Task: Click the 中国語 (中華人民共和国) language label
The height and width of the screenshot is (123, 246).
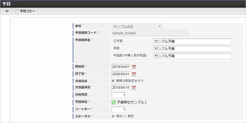Action: (x=130, y=55)
